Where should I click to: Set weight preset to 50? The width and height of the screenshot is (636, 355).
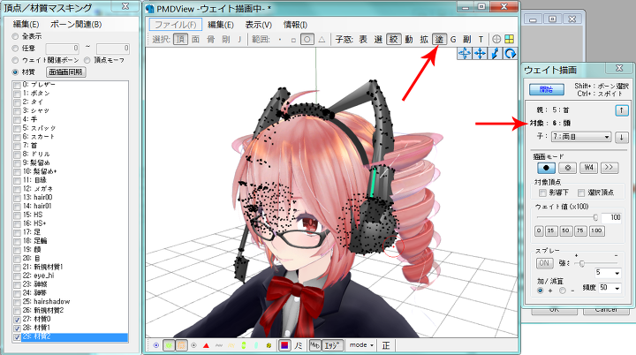[x=565, y=230]
